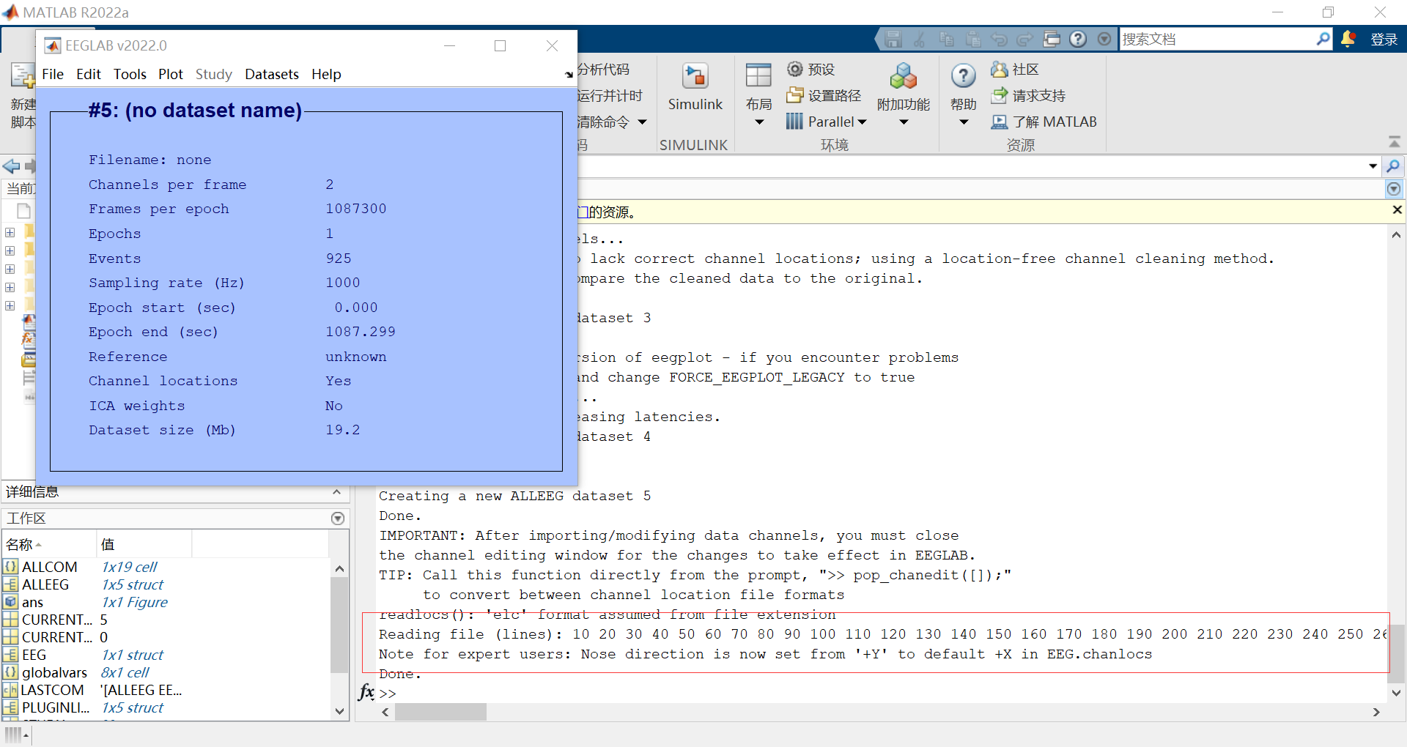
Task: Click the ALLCOM cell variable icon
Action: point(10,567)
